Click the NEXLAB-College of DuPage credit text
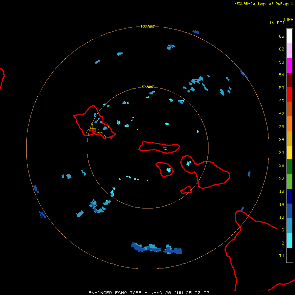 coord(262,4)
